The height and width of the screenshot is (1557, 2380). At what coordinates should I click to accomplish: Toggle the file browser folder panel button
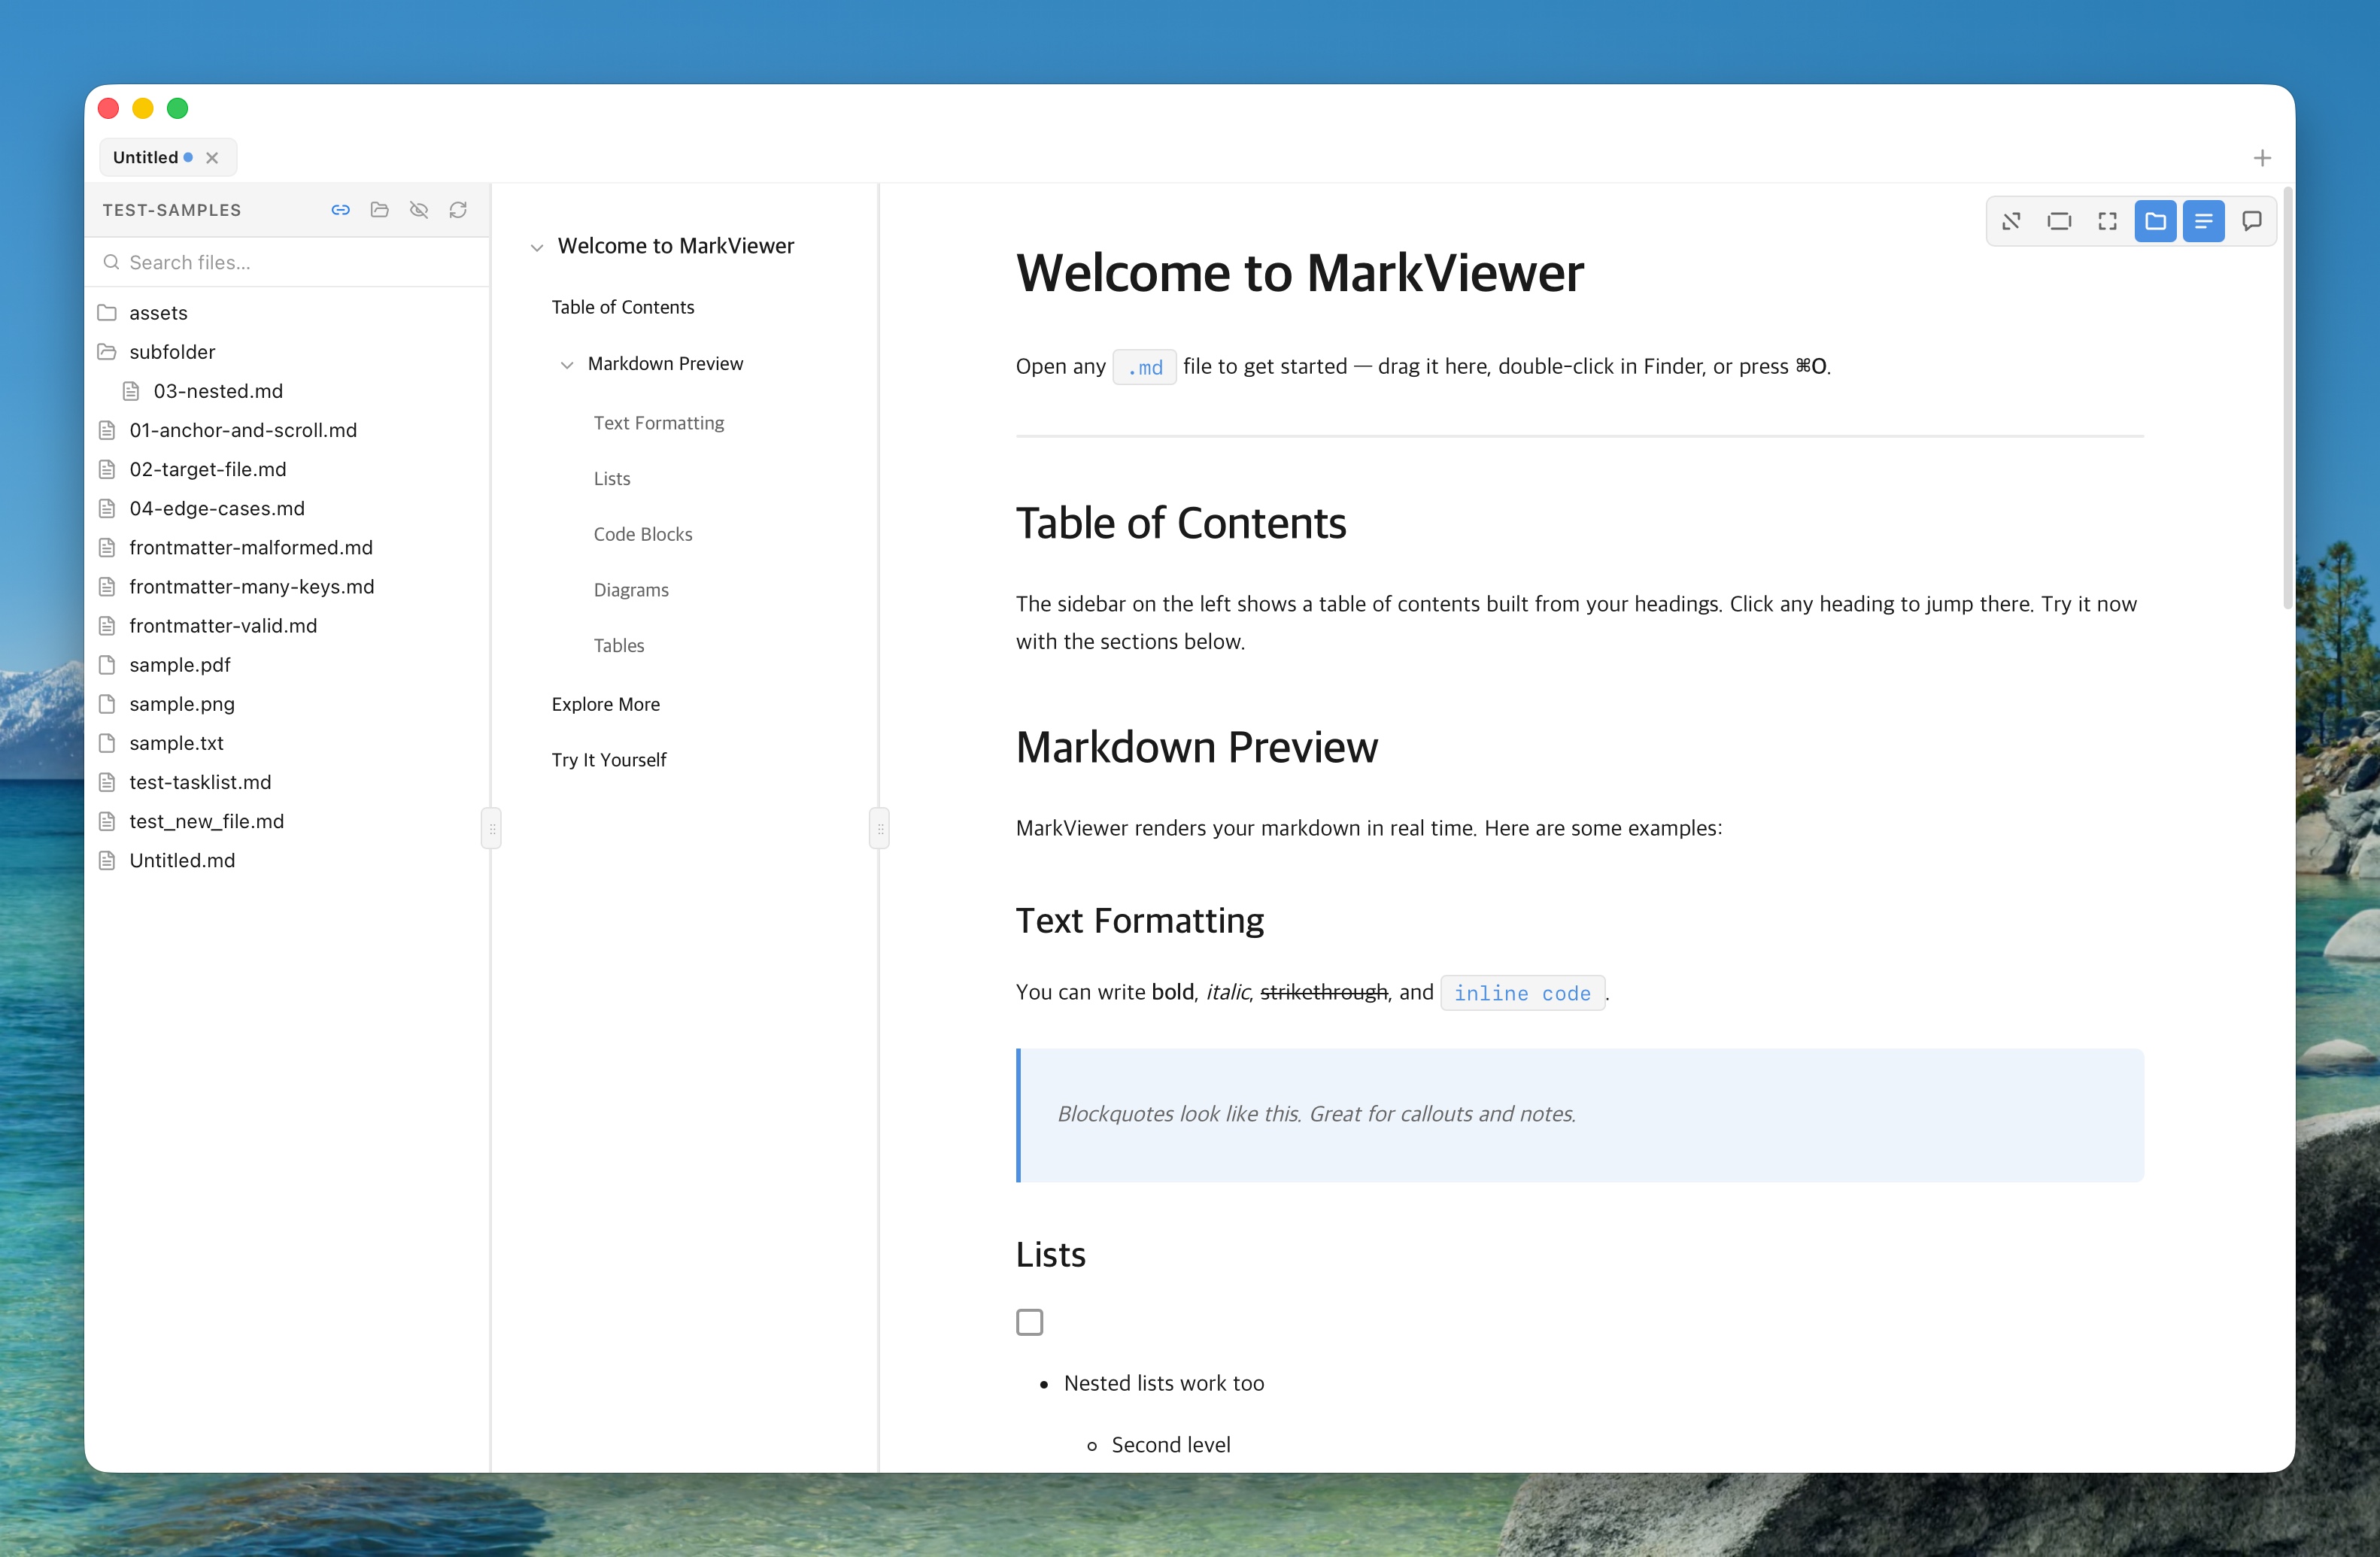[2155, 221]
